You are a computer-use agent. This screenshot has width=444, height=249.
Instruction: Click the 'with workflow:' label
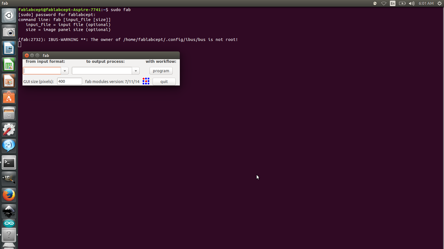161,61
